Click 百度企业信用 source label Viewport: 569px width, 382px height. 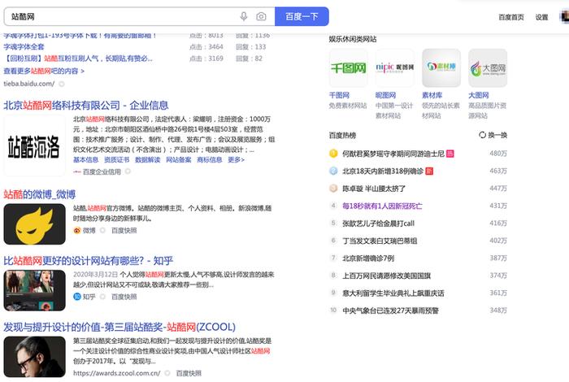click(102, 171)
